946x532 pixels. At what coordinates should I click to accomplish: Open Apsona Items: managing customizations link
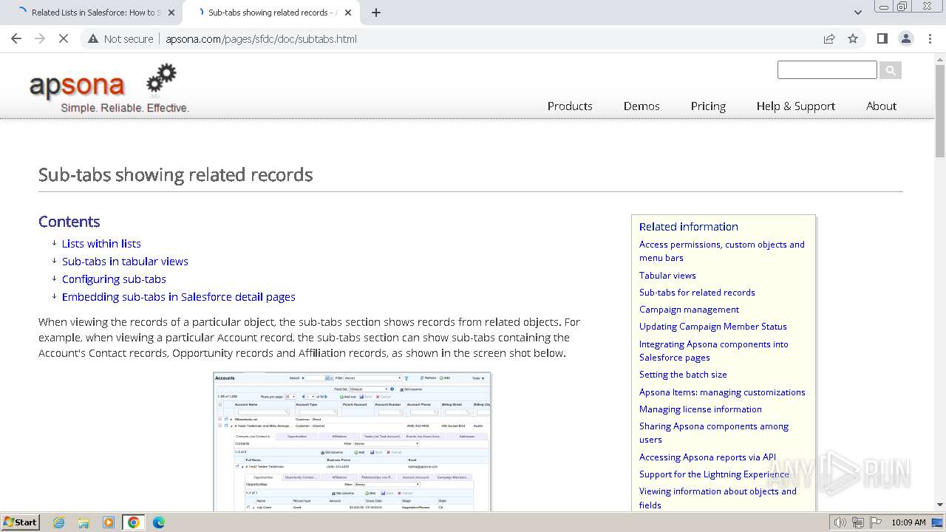click(722, 392)
